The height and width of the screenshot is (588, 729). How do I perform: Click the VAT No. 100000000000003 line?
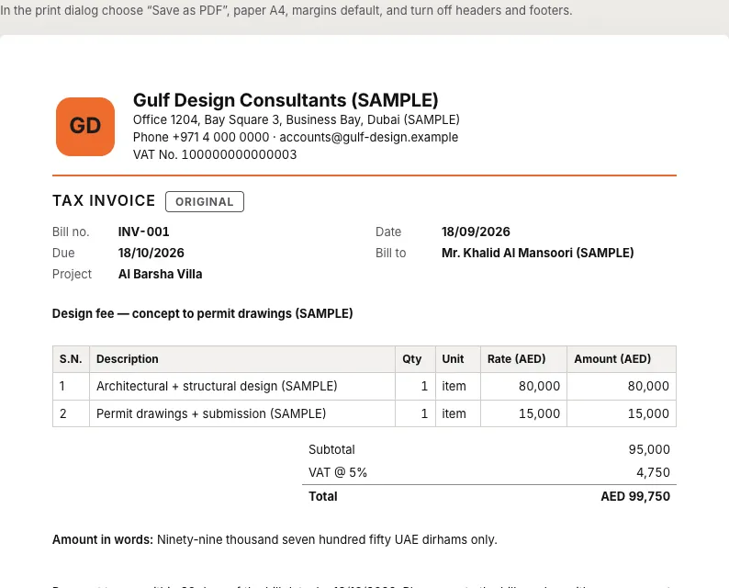[x=215, y=154]
